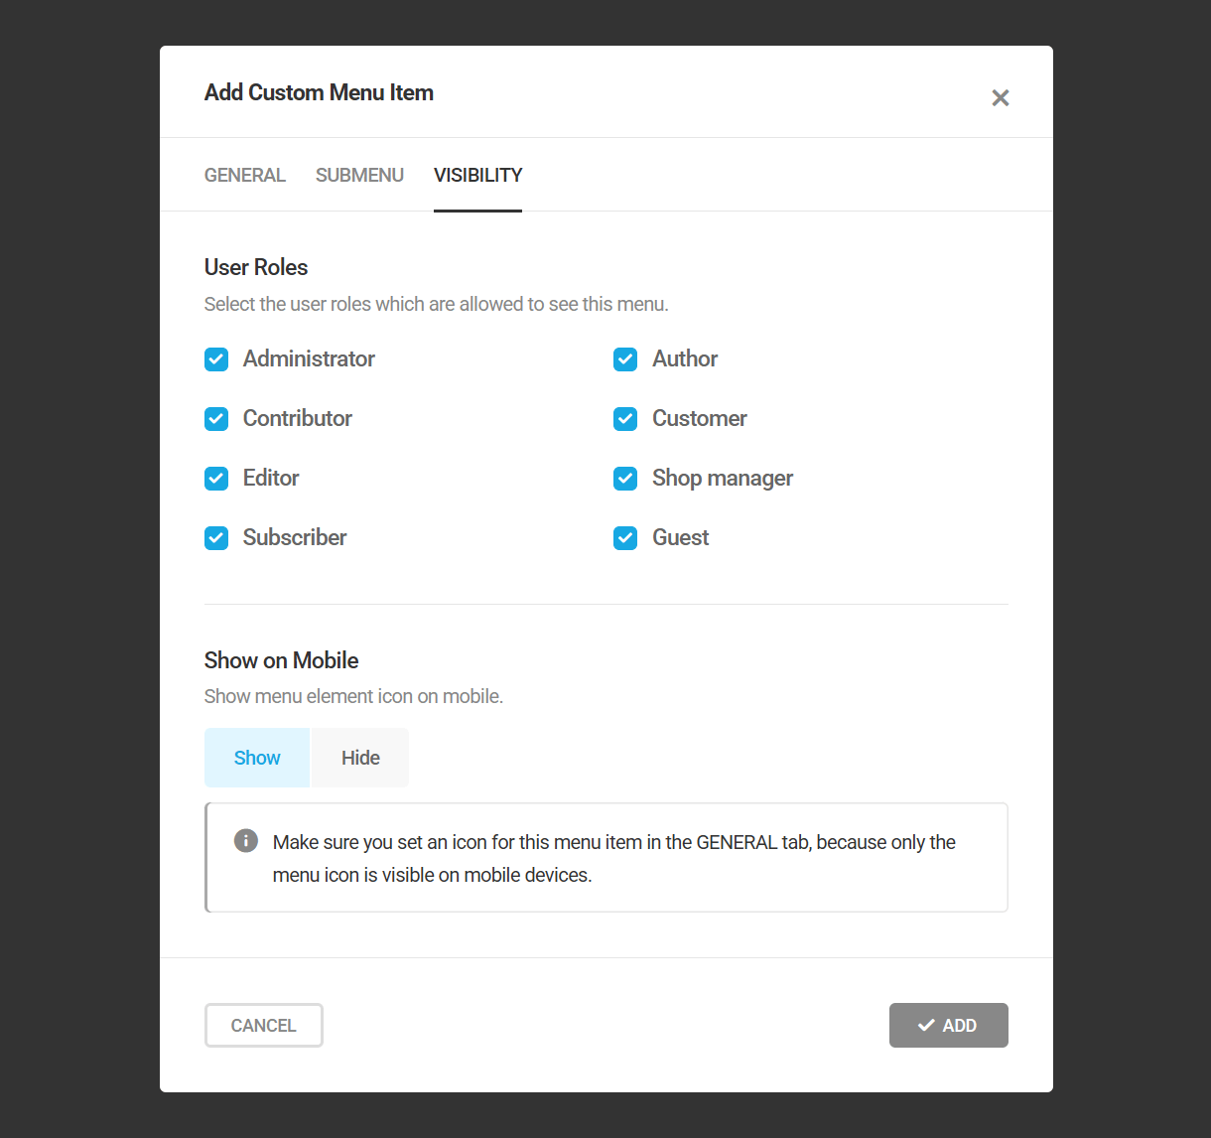The image size is (1211, 1138).
Task: Click the mobile icon notice message box
Action: [605, 857]
